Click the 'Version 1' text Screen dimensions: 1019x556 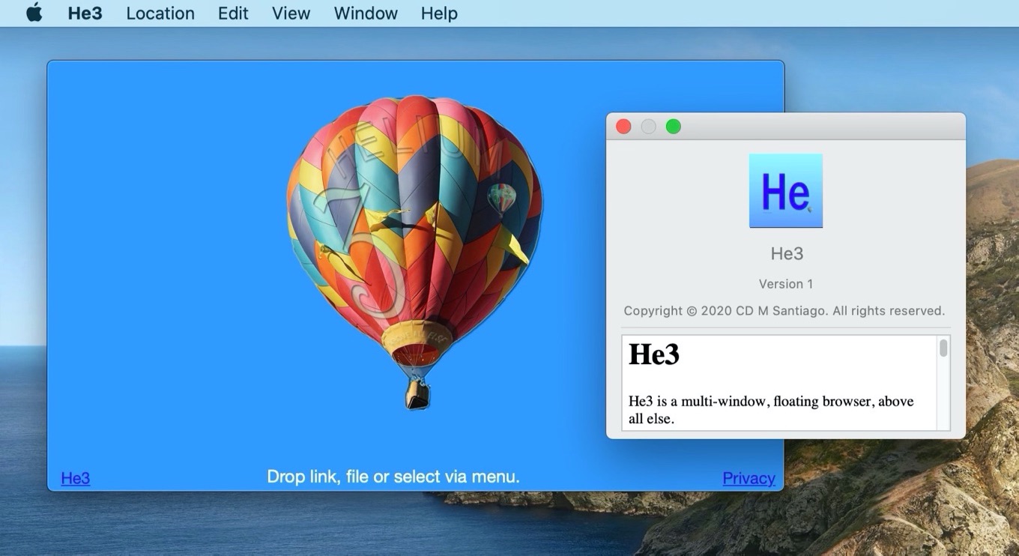(x=786, y=284)
